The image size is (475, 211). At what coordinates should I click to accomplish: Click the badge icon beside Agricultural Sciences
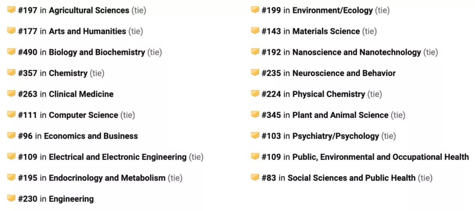click(x=11, y=10)
